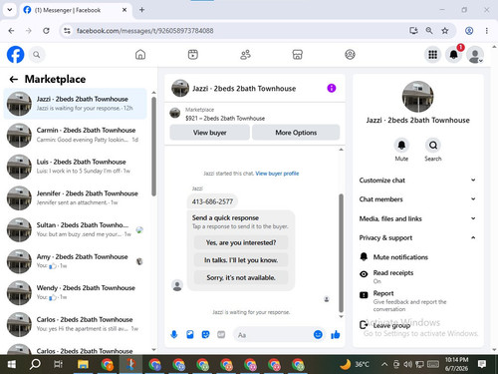Open the emoji picker in message box
The height and width of the screenshot is (374, 498).
pyautogui.click(x=318, y=334)
